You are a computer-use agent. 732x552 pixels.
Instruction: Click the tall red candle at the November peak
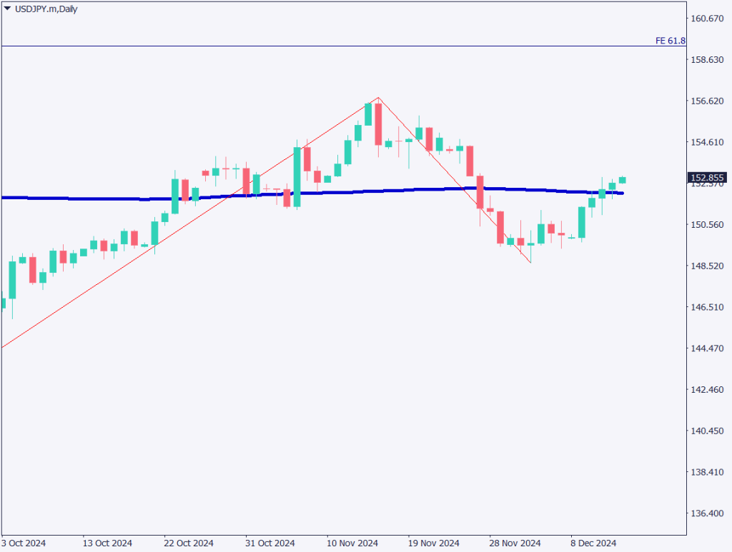coord(378,124)
